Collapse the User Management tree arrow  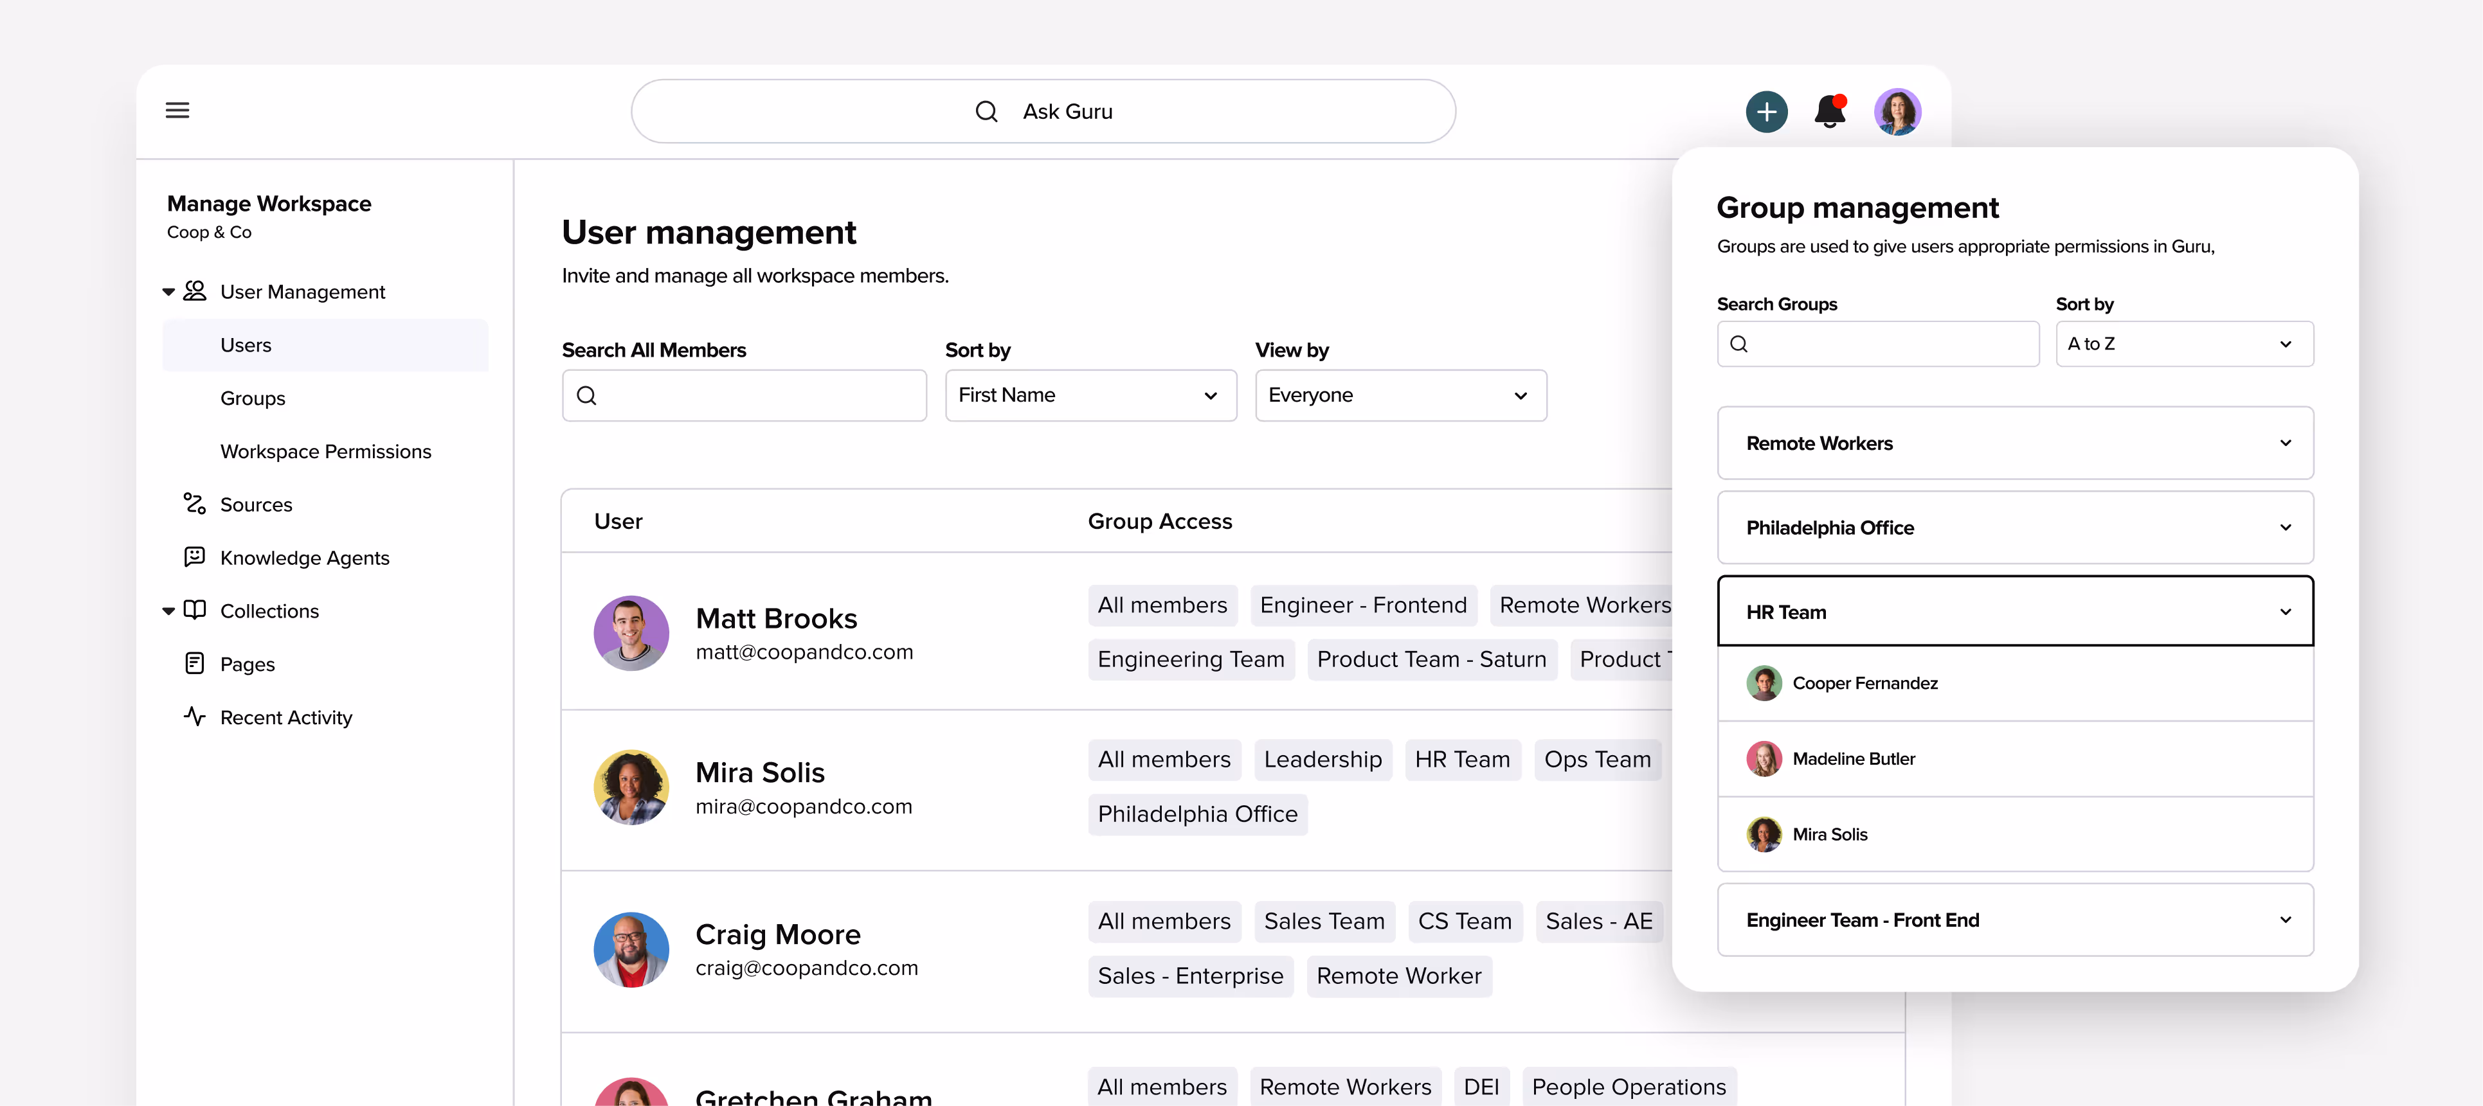click(x=168, y=291)
